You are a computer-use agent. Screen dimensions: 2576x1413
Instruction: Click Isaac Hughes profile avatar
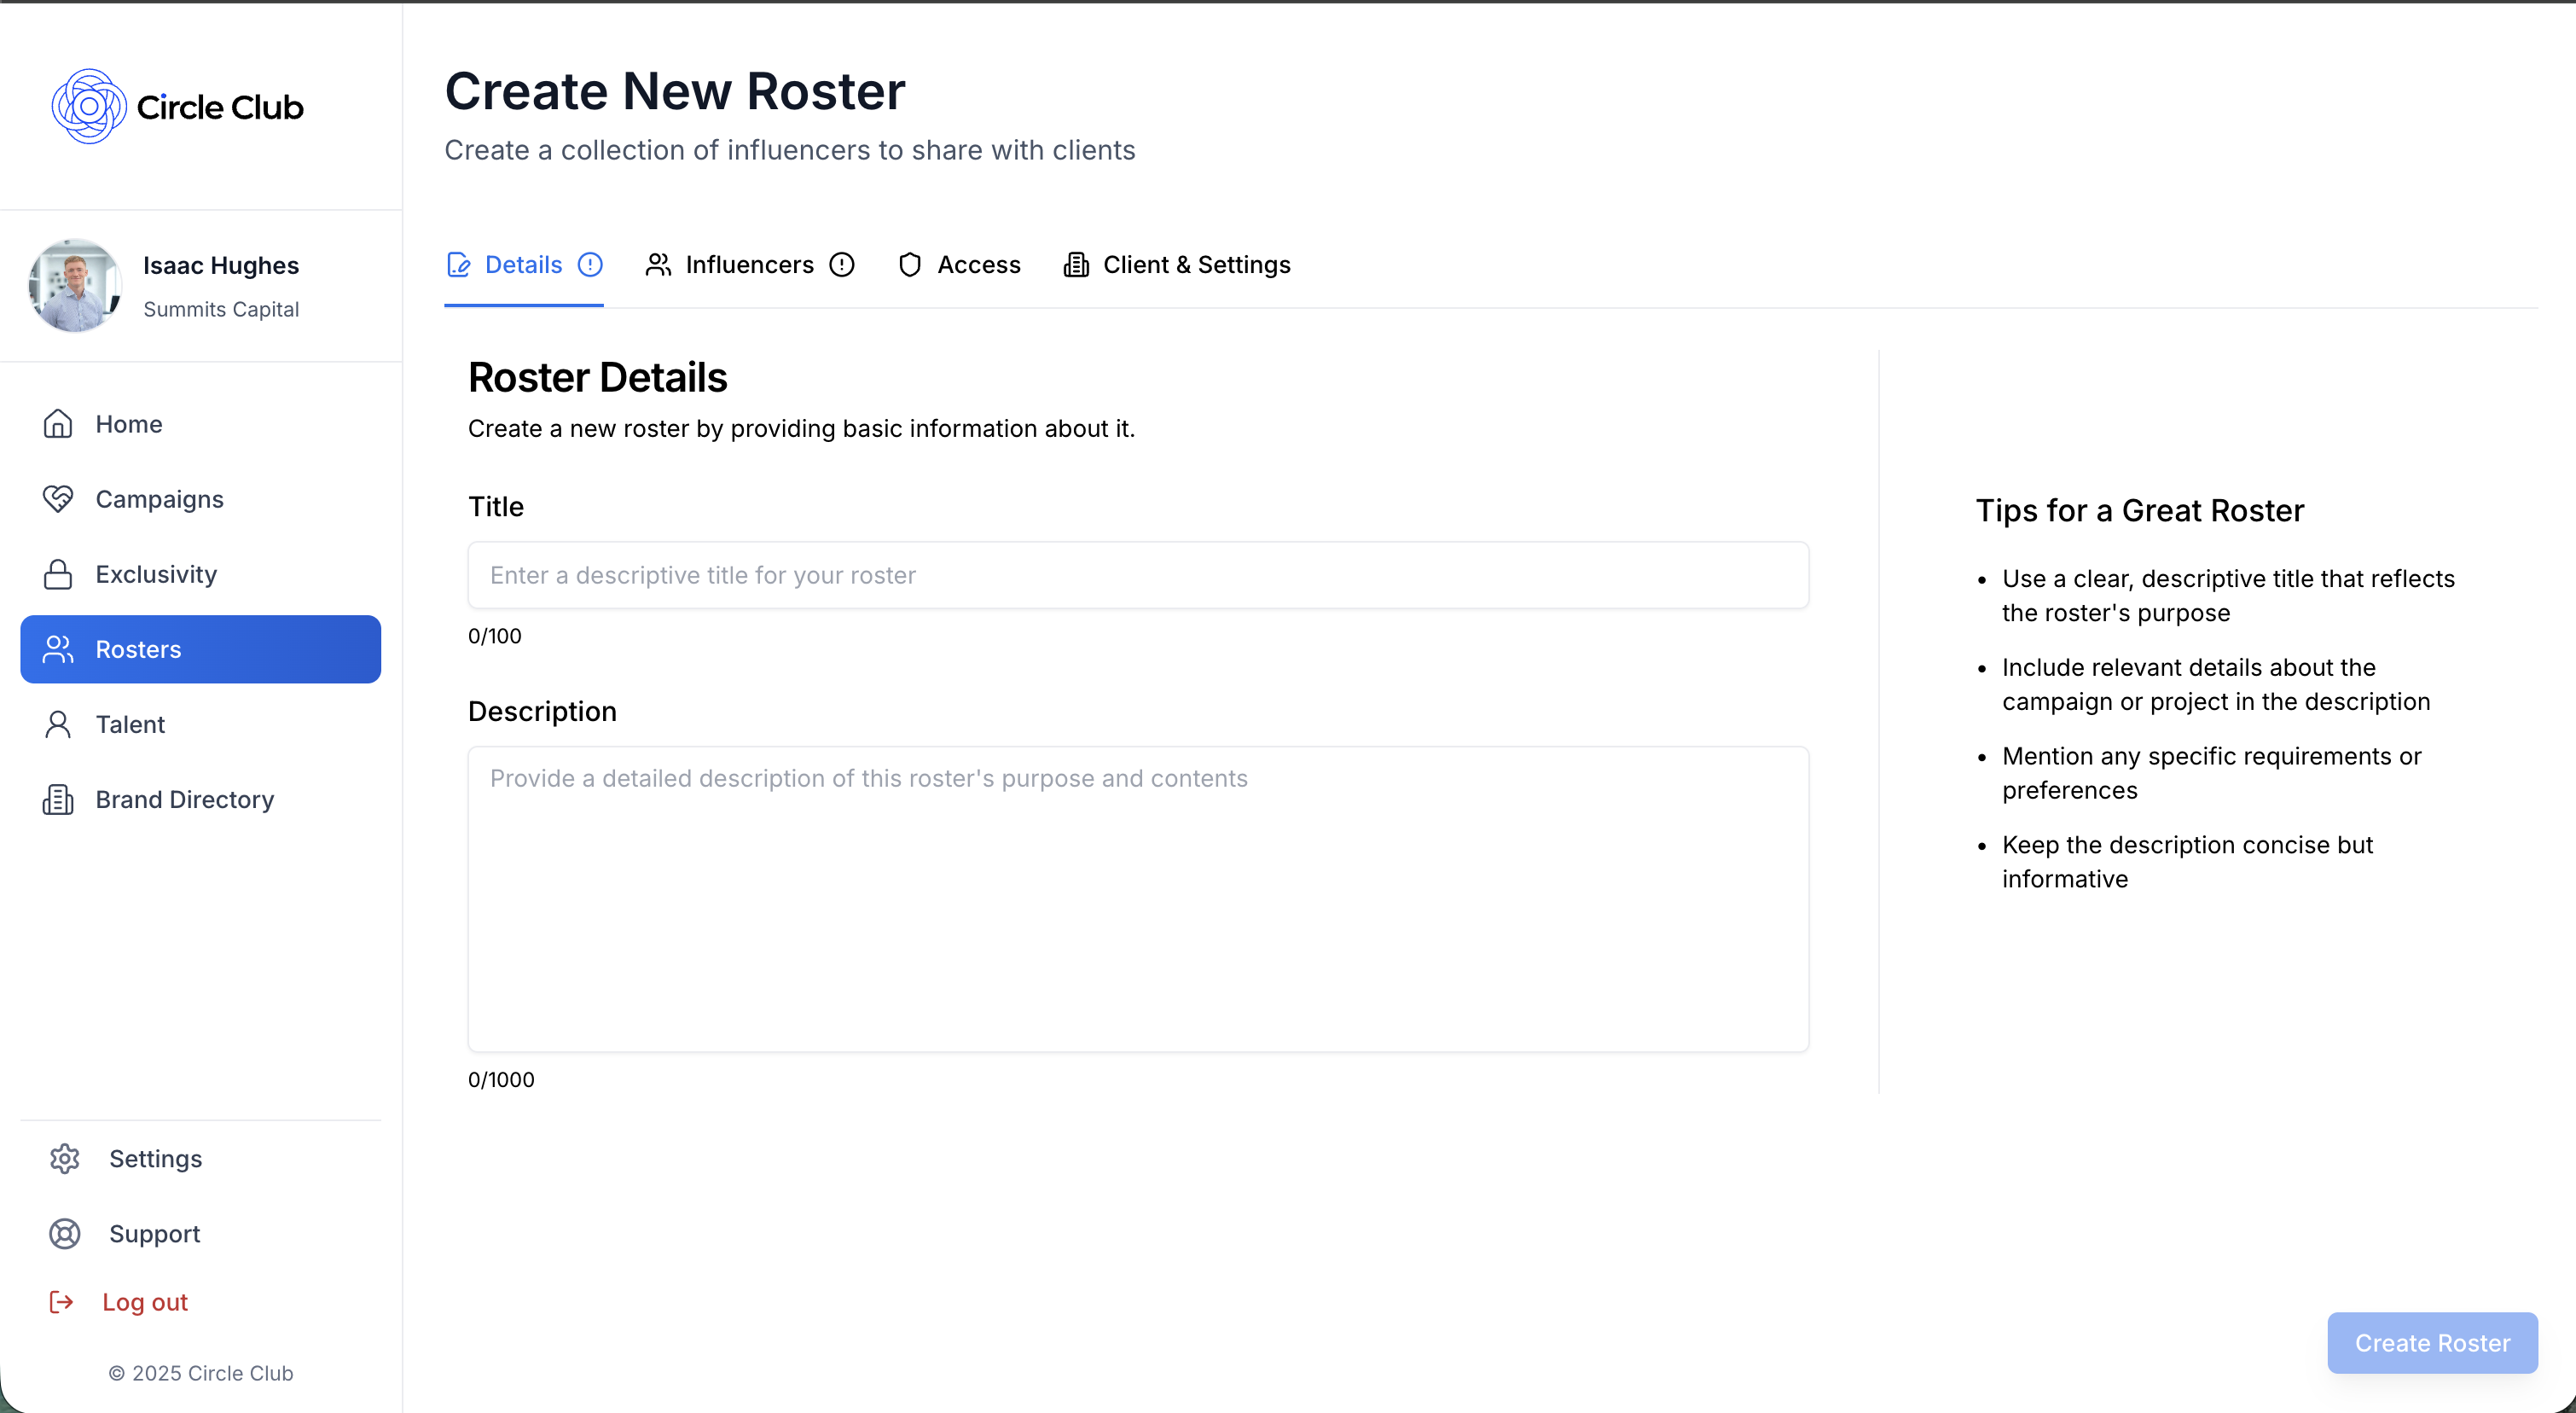tap(75, 286)
